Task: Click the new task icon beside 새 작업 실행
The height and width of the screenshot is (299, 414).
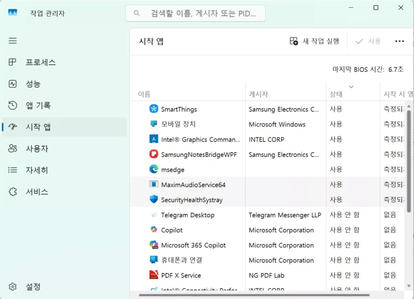Action: (294, 41)
